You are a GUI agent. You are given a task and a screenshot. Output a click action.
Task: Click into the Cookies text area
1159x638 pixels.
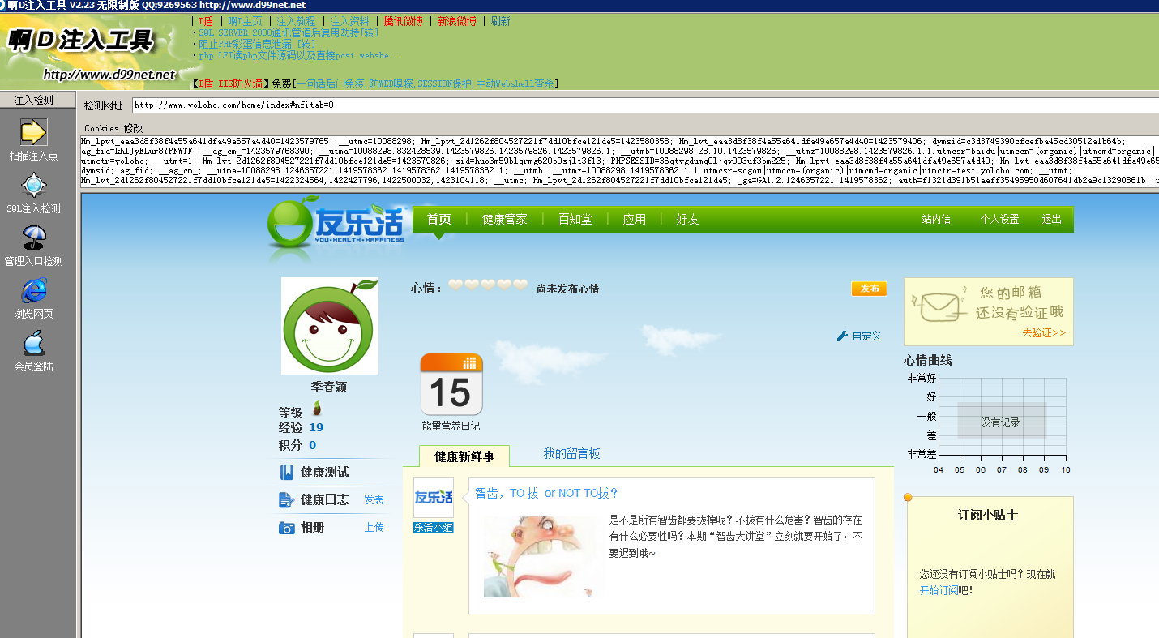click(620, 161)
